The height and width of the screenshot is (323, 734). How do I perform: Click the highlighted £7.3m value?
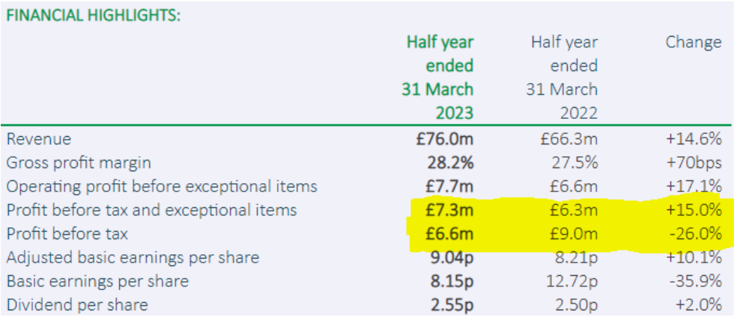coord(451,210)
